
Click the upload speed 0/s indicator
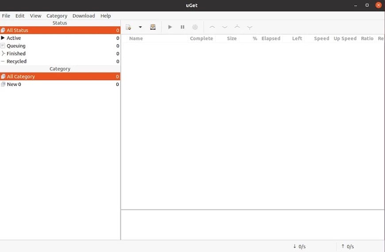pyautogui.click(x=348, y=246)
